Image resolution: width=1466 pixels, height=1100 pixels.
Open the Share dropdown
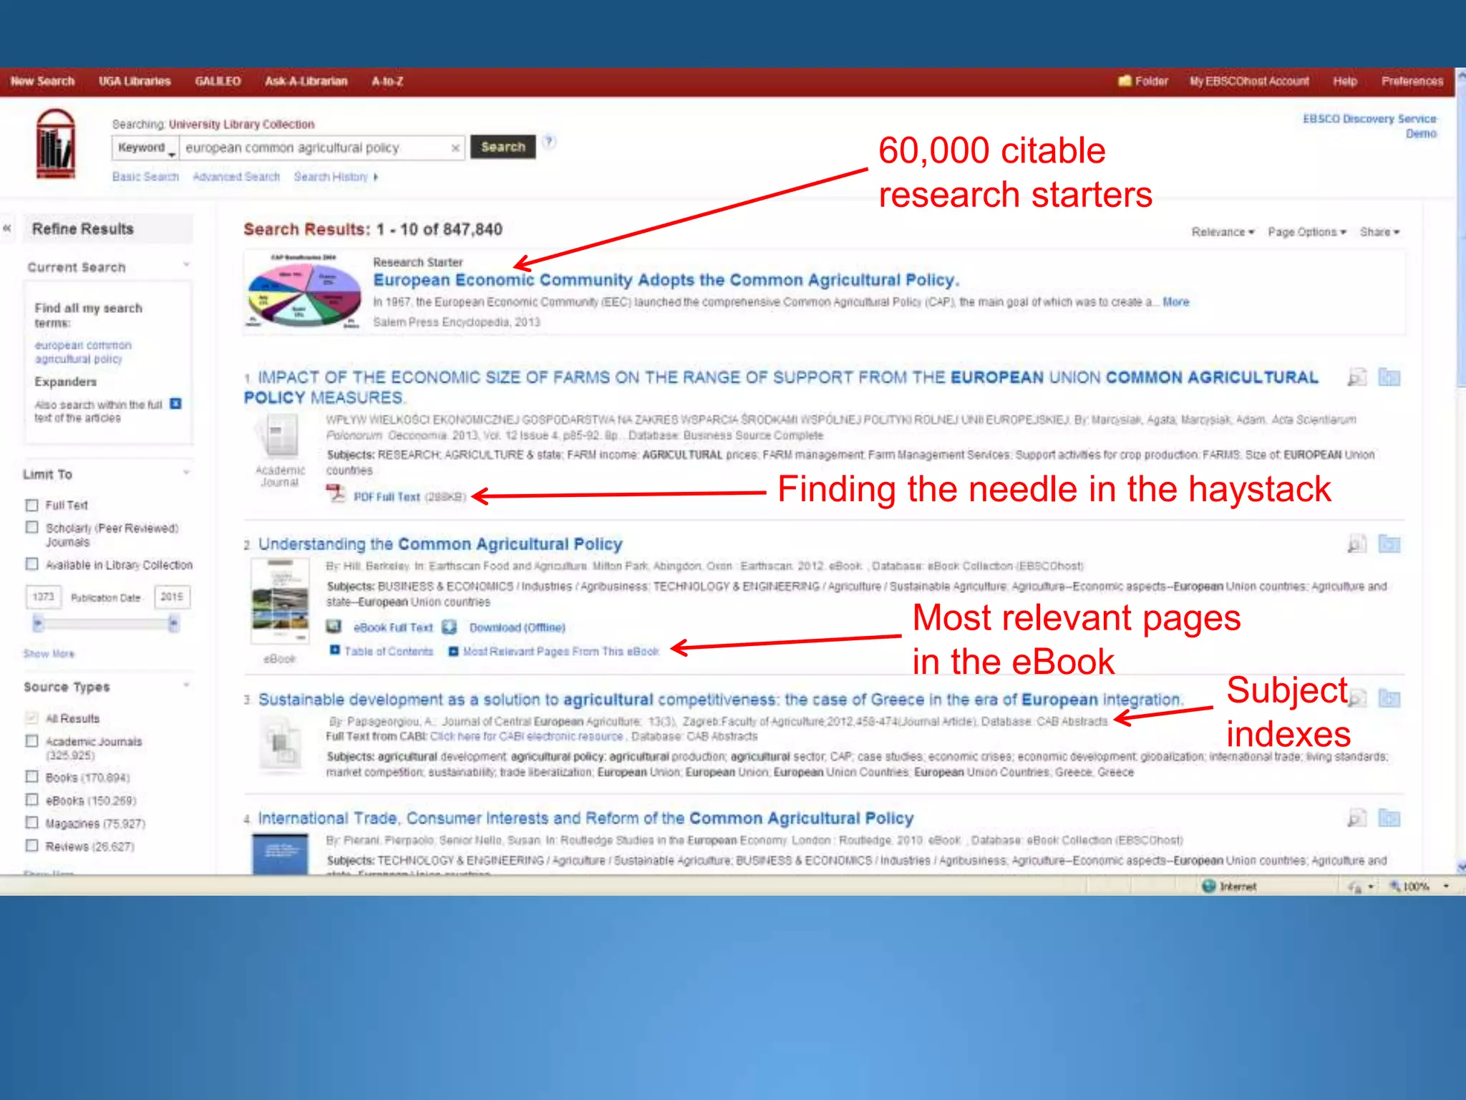pos(1379,232)
